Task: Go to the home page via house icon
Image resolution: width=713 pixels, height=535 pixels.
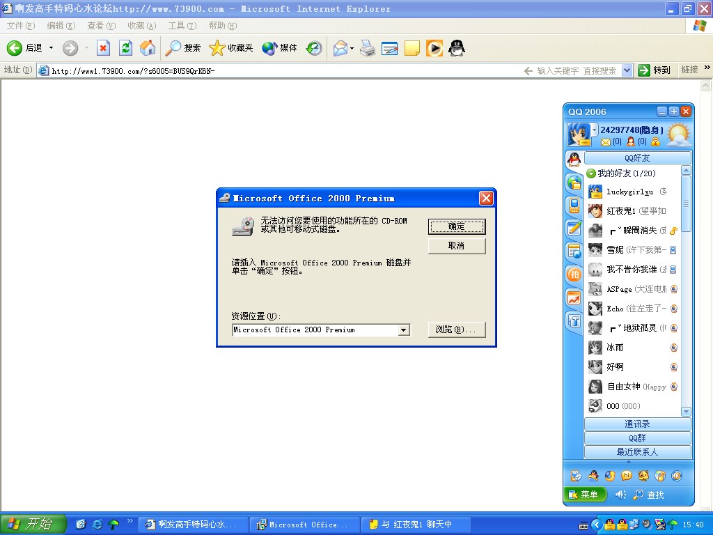Action: coord(148,48)
